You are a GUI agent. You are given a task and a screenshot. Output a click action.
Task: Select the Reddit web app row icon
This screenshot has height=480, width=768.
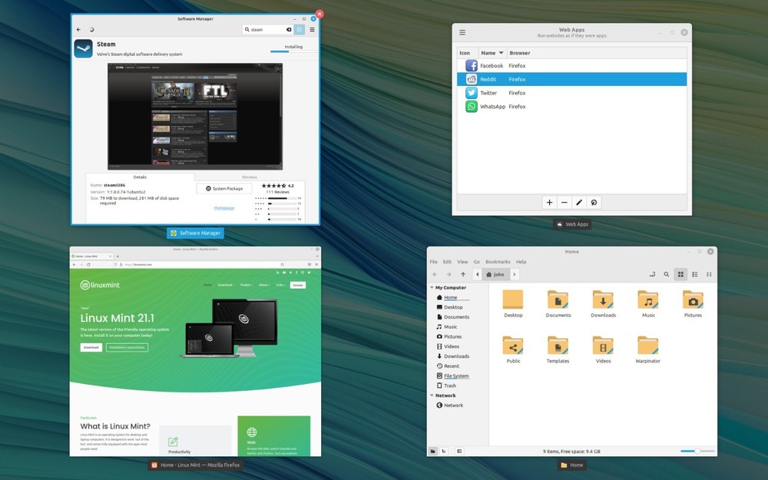[x=470, y=79]
